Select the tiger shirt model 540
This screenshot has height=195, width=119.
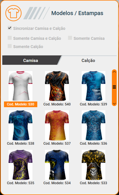57,86
